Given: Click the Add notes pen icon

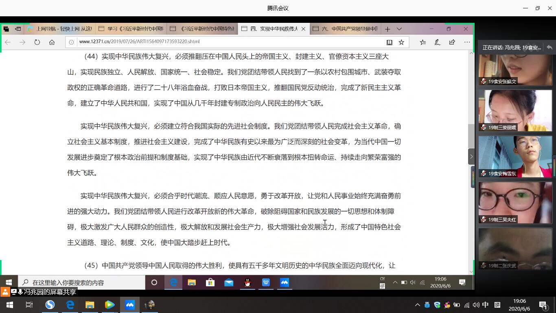Looking at the screenshot, I should pyautogui.click(x=437, y=42).
